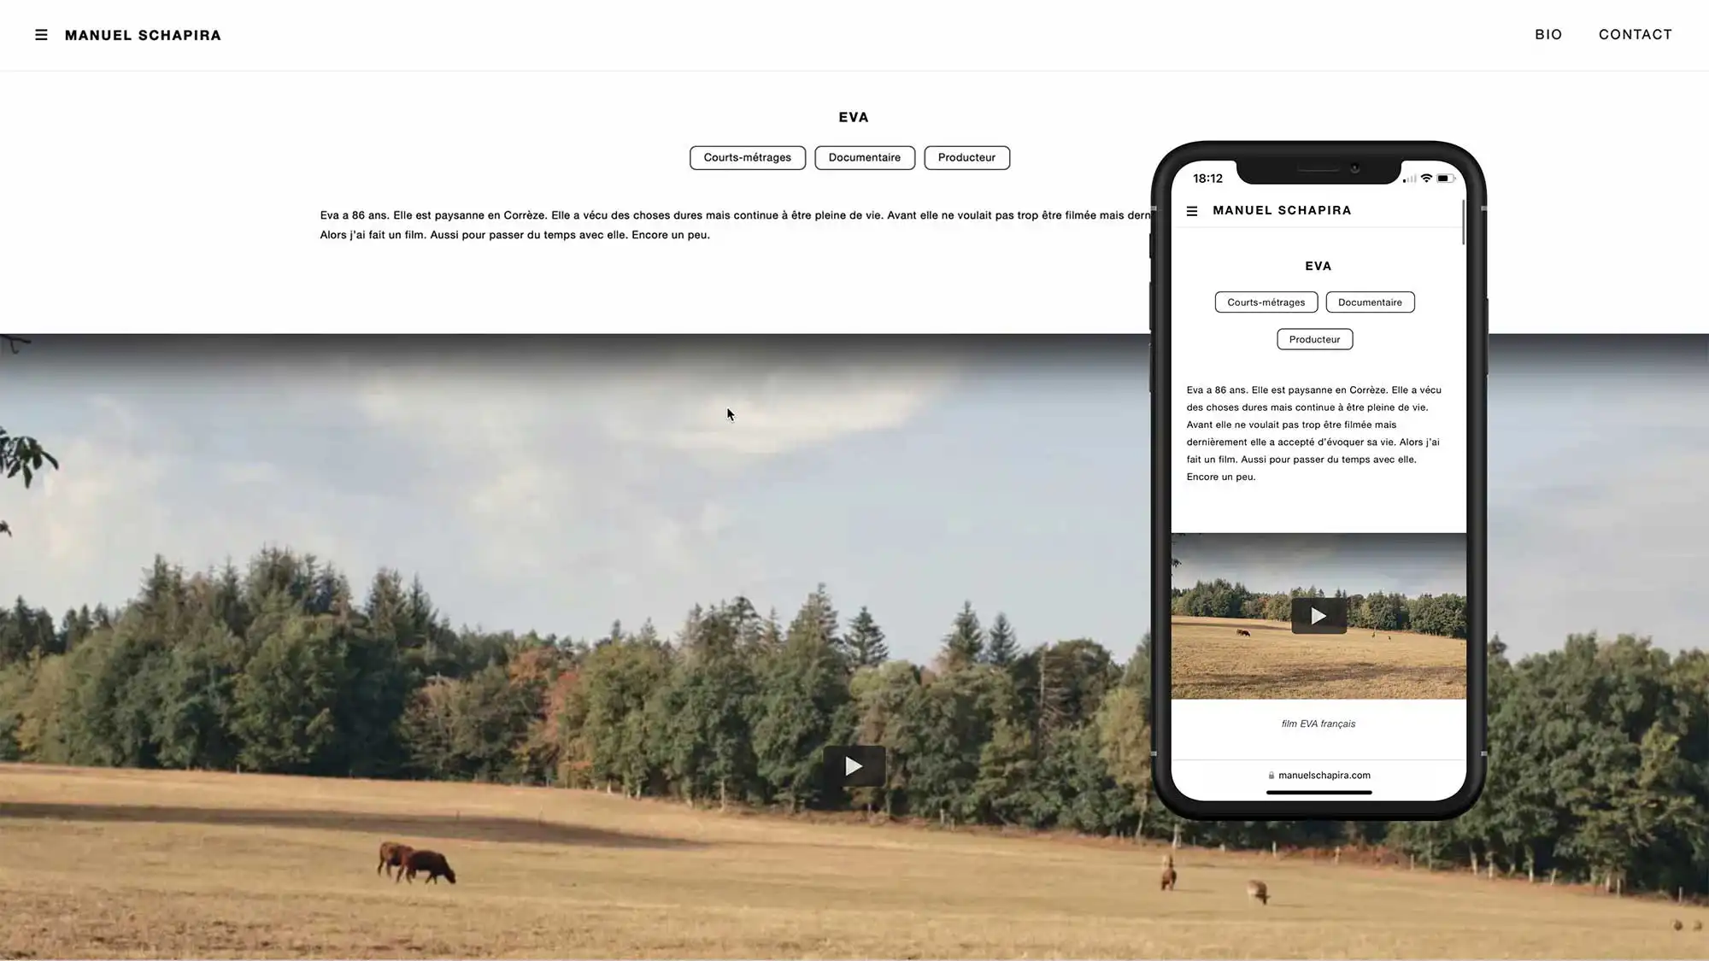Select the Courts-métrages tag on mobile
This screenshot has height=961, width=1709.
coord(1266,302)
